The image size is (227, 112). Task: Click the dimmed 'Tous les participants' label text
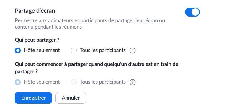(103, 82)
